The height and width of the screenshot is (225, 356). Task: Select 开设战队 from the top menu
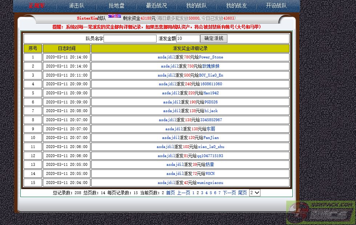tap(276, 6)
